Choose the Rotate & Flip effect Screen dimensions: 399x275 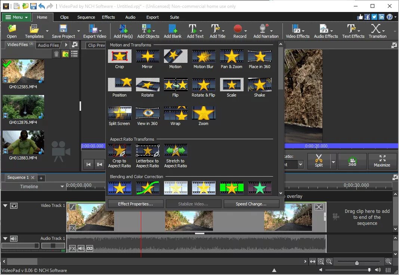pyautogui.click(x=203, y=88)
